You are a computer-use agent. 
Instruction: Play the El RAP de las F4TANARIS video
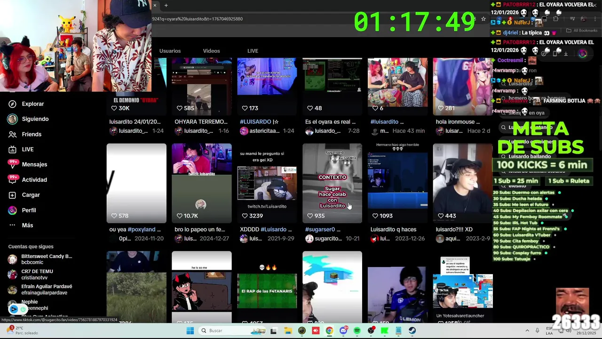click(x=267, y=287)
